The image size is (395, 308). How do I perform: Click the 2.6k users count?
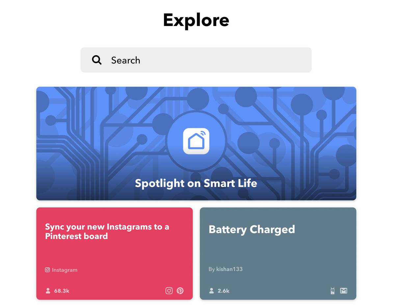(x=224, y=291)
